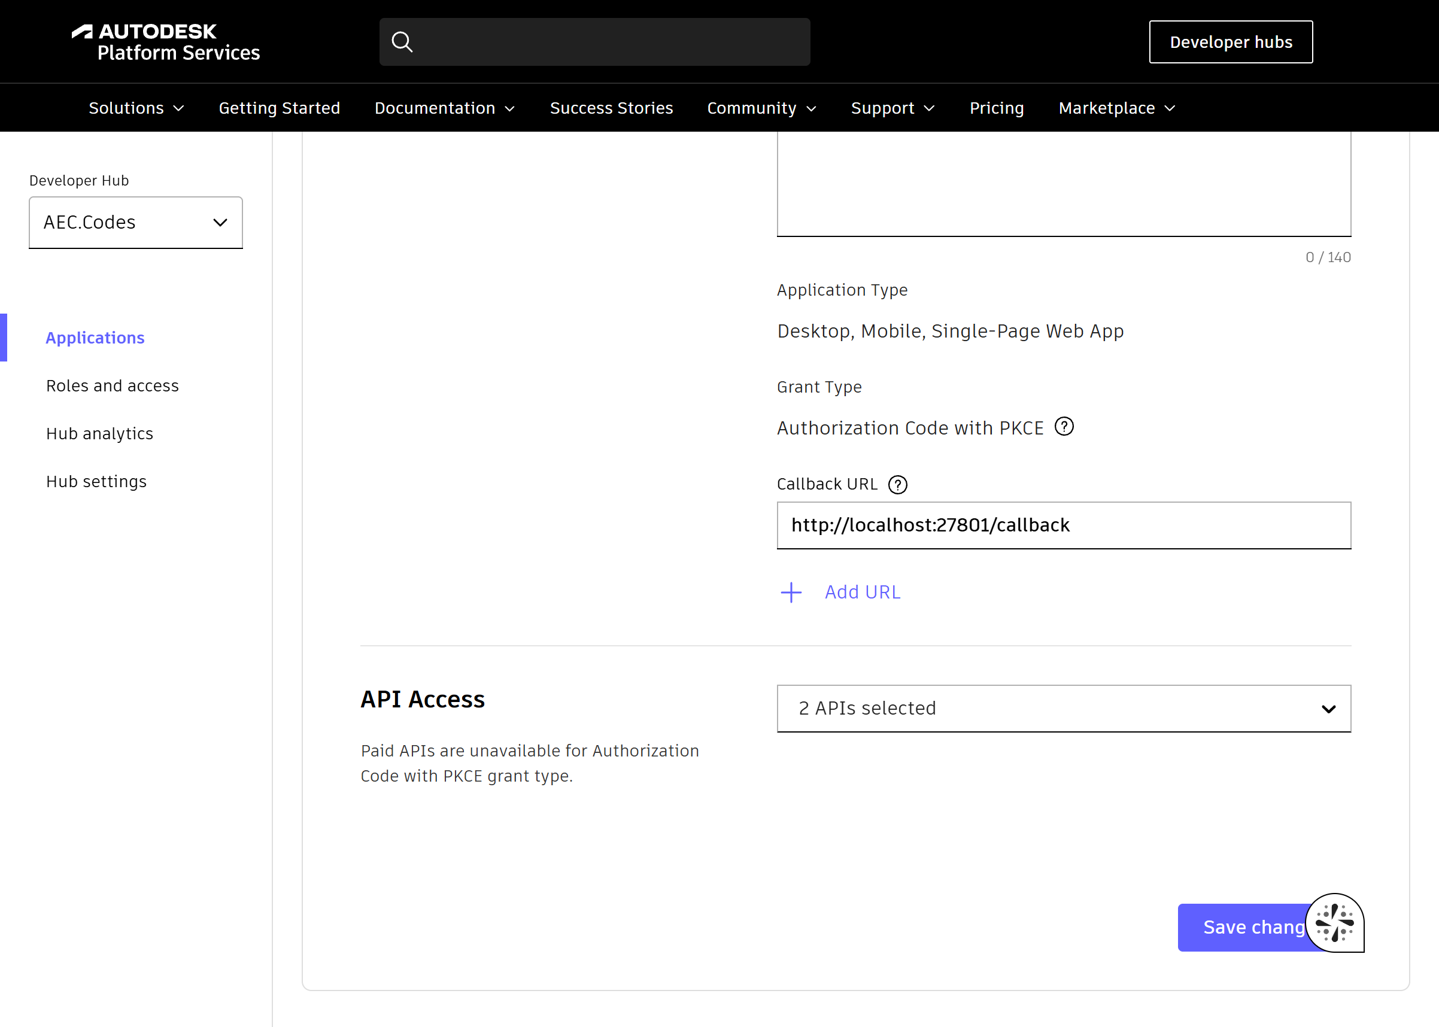Expand the Documentation menu
This screenshot has width=1439, height=1027.
pyautogui.click(x=445, y=108)
